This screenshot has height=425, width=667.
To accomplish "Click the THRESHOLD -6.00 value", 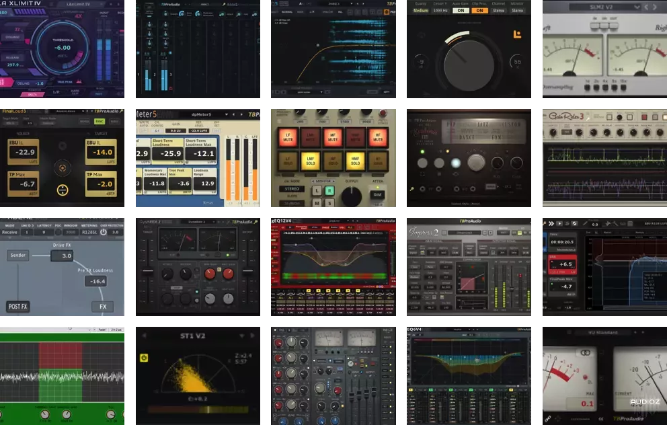I will coord(63,48).
